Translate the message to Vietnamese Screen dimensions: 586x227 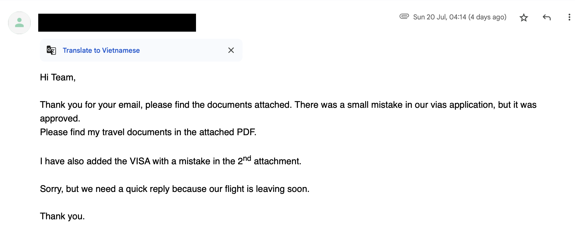[x=101, y=50]
